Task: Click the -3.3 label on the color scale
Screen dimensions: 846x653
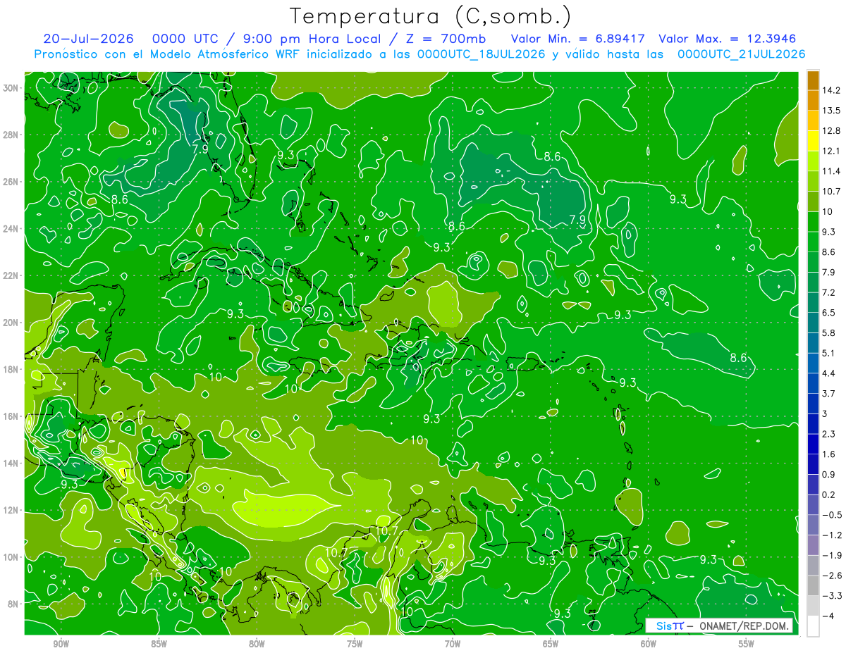Action: click(831, 596)
